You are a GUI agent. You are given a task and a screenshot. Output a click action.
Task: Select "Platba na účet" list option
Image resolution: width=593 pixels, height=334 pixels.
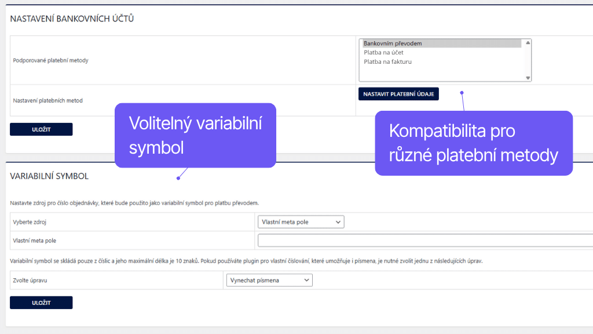383,53
